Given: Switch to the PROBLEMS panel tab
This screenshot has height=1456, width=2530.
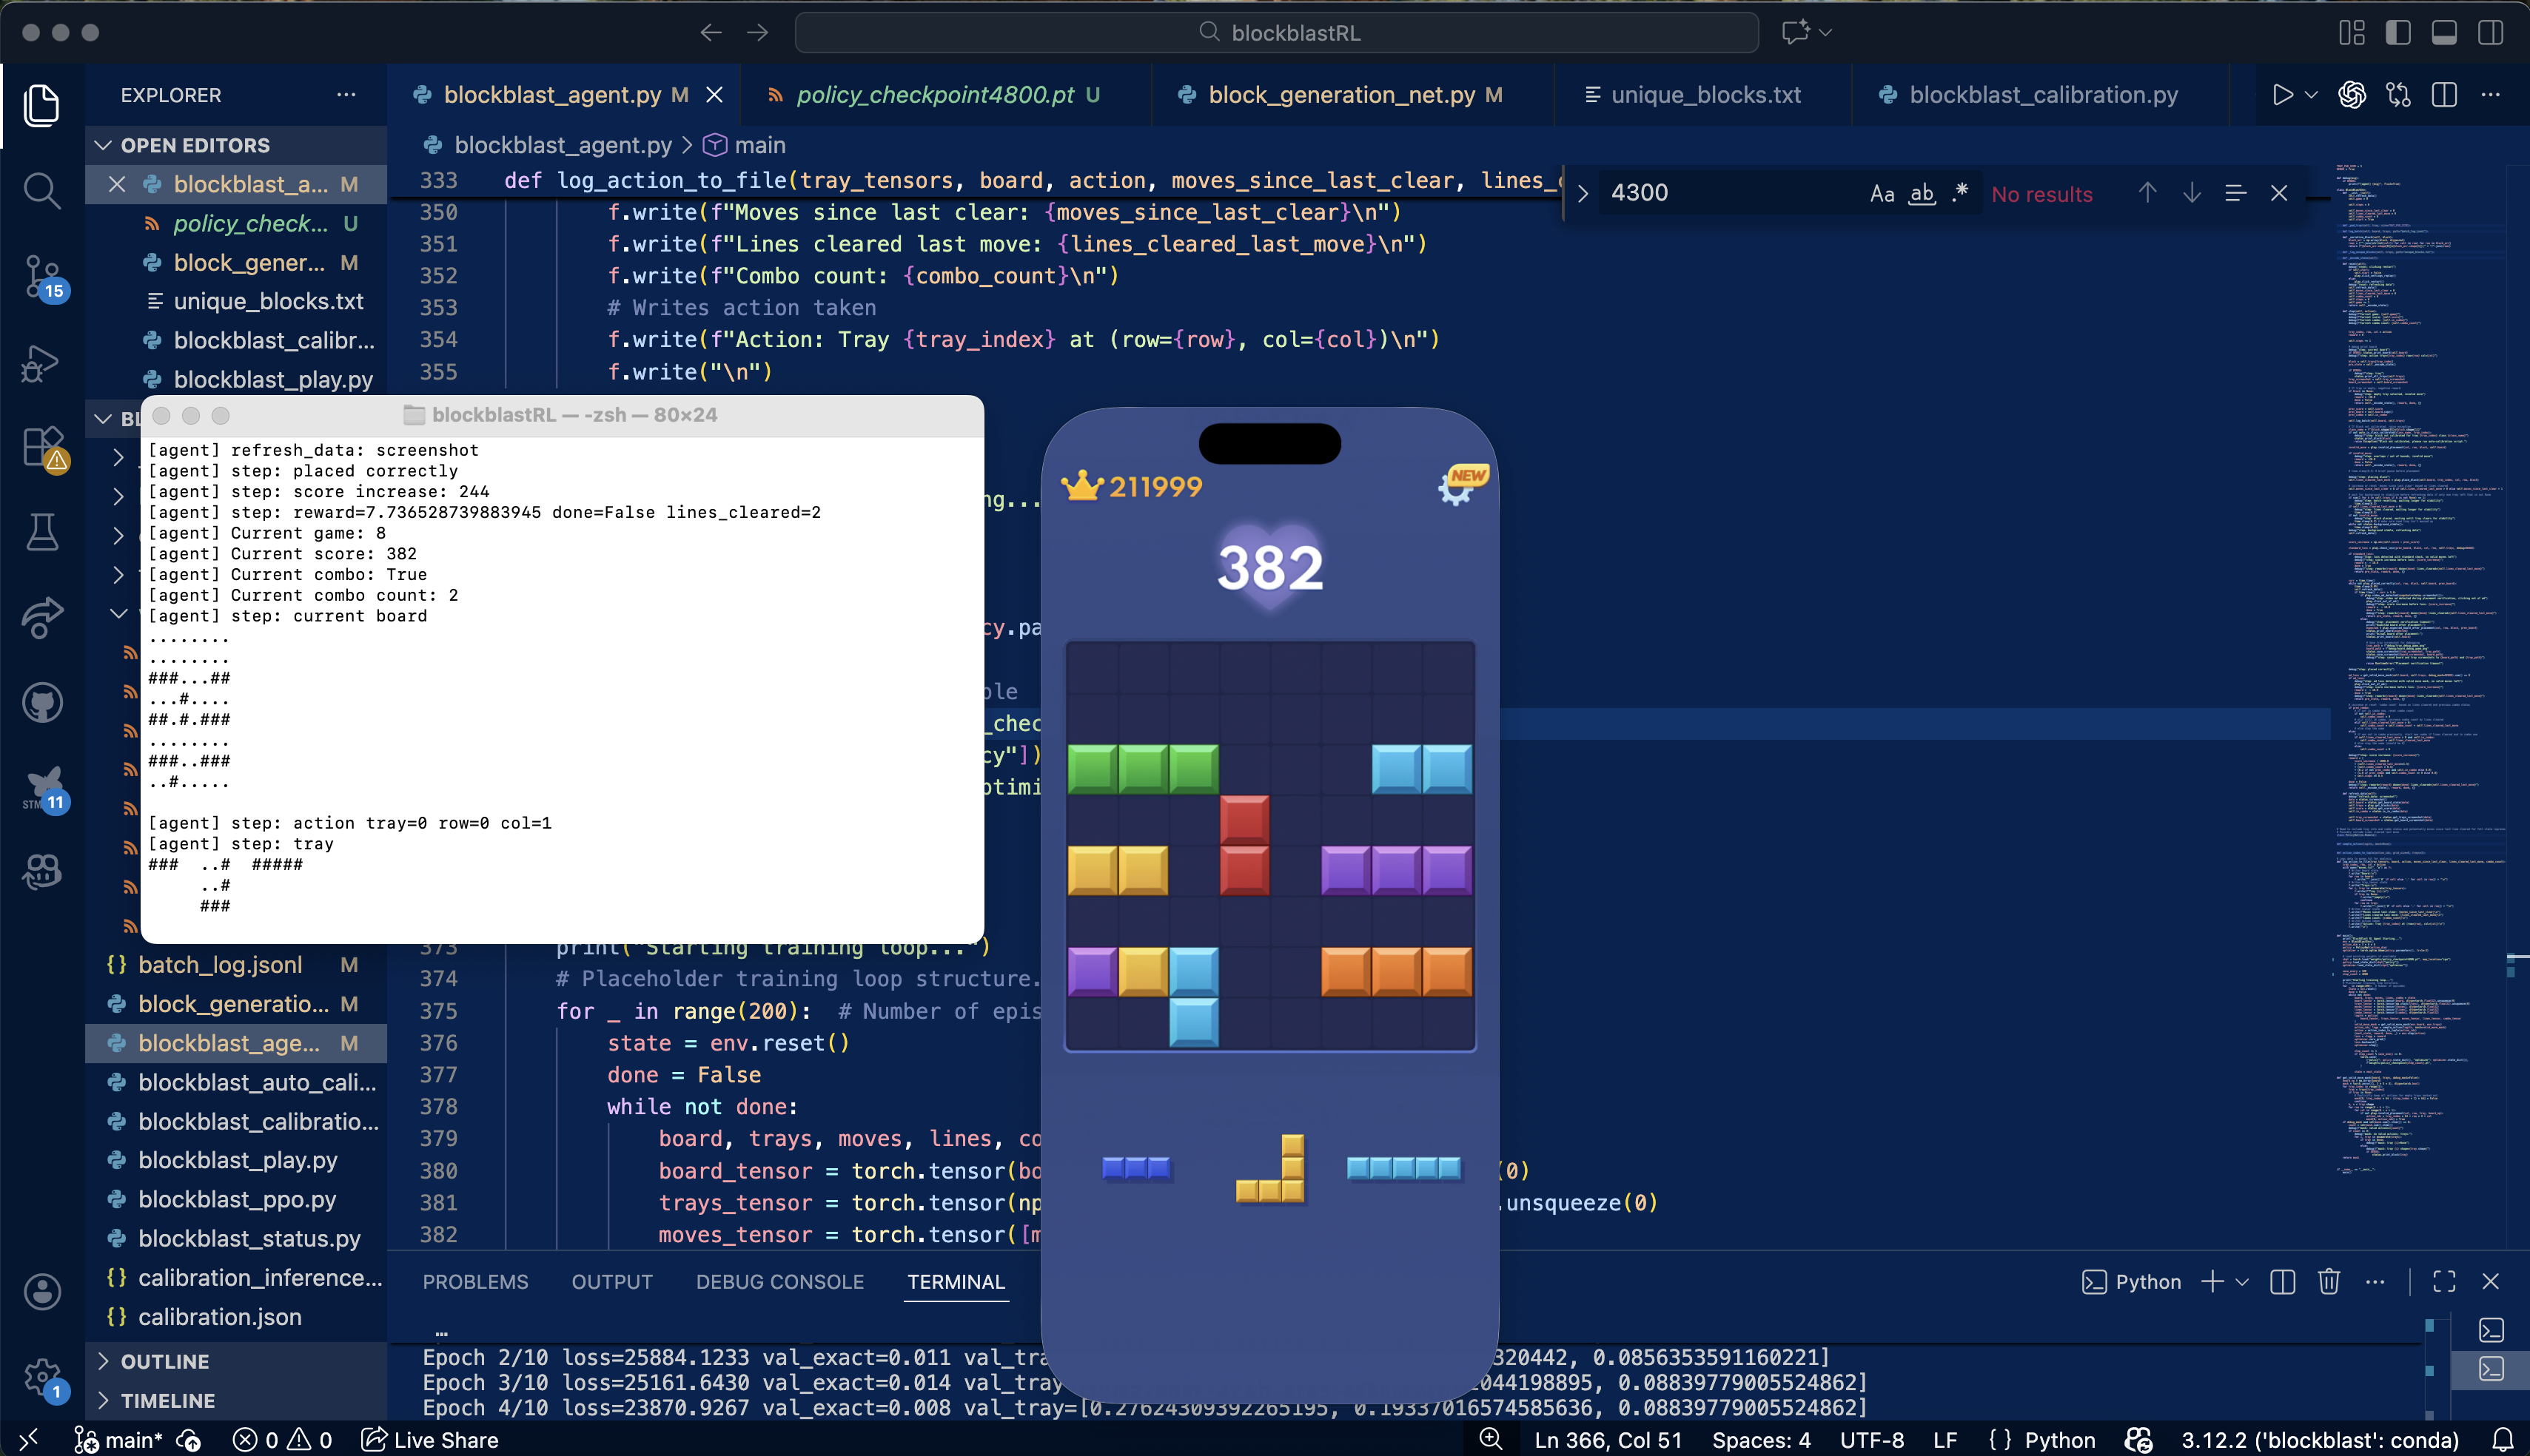Looking at the screenshot, I should click(475, 1282).
